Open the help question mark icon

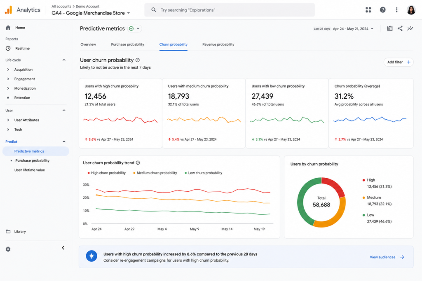[382, 10]
